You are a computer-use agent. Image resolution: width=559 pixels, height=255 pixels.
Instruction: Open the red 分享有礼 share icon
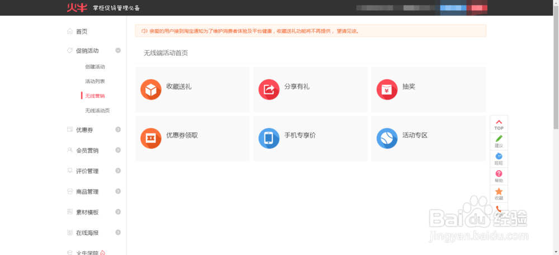tap(269, 89)
